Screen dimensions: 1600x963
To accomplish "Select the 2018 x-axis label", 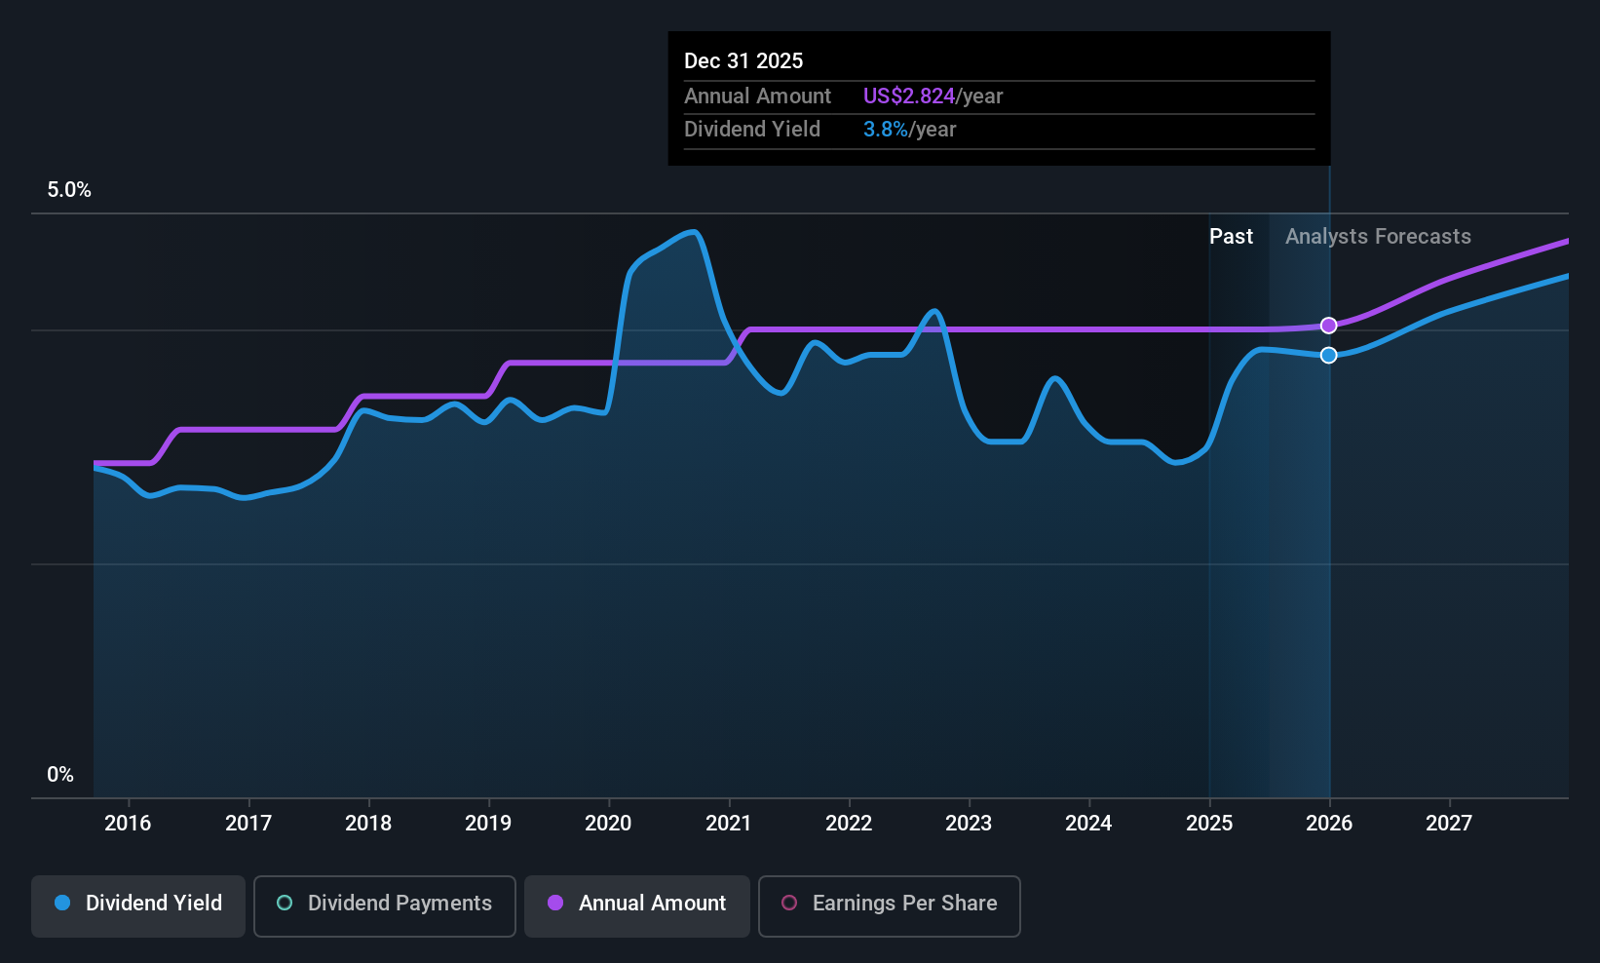I will [x=368, y=823].
